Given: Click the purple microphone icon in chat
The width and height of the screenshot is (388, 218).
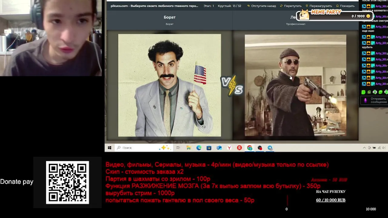Looking at the screenshot, I should [x=365, y=100].
